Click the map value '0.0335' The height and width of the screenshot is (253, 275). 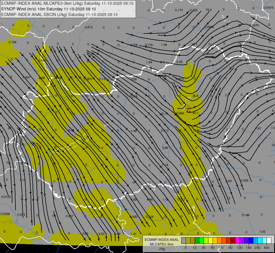click(x=5, y=214)
